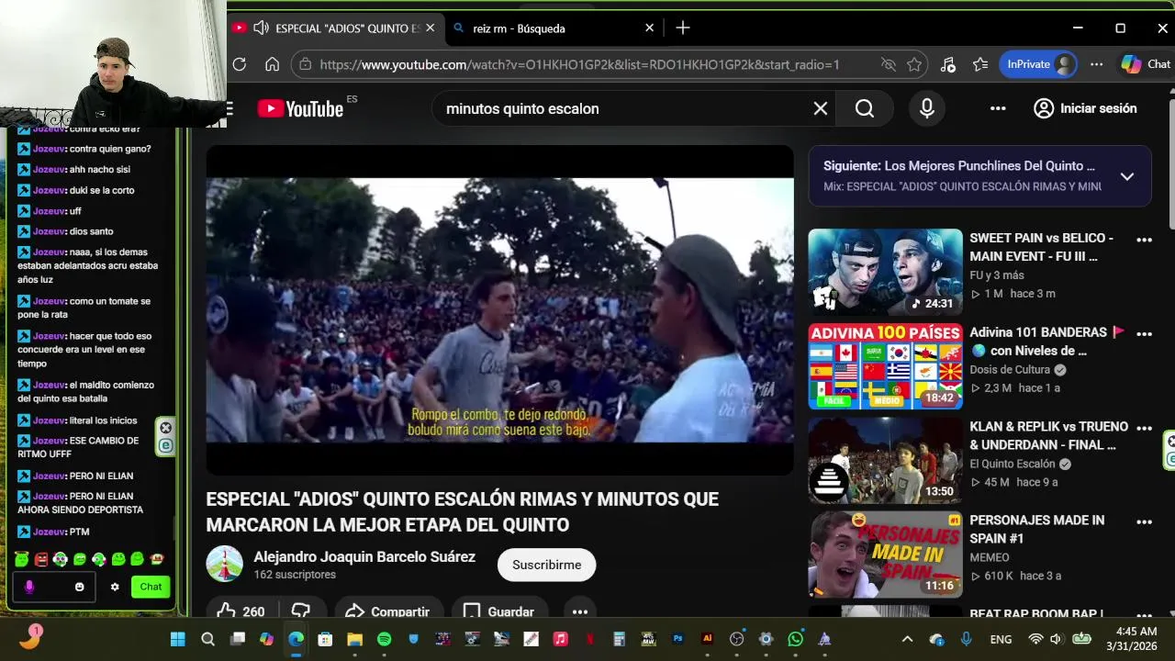Open SWEET PAIN vs BELICO video thumbnail
This screenshot has width=1175, height=661.
pos(885,272)
